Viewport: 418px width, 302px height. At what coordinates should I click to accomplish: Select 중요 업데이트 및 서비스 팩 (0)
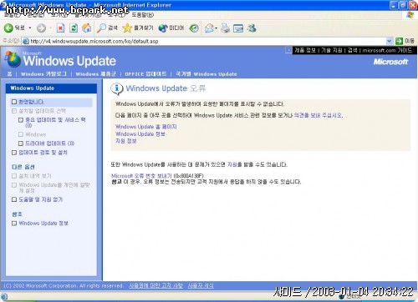pos(55,123)
